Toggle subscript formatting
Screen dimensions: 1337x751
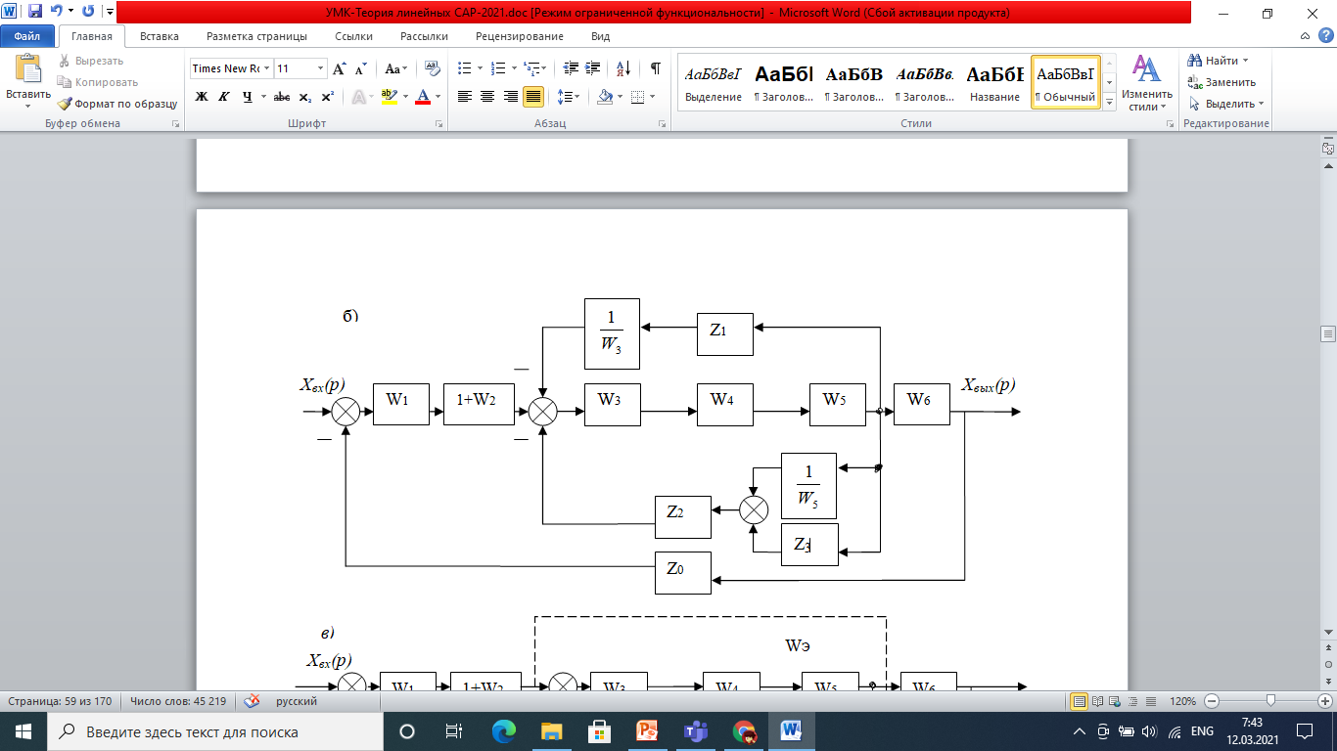pyautogui.click(x=305, y=97)
